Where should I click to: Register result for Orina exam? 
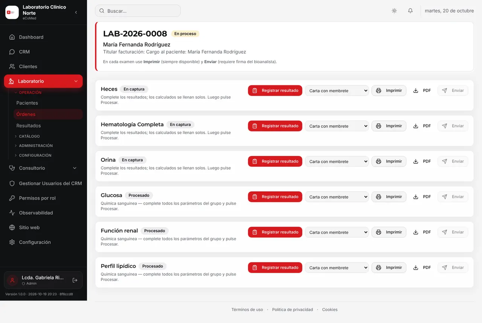(x=275, y=161)
